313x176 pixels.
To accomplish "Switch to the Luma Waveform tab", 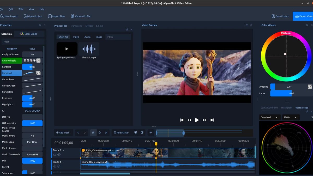I will pyautogui.click(x=269, y=108).
